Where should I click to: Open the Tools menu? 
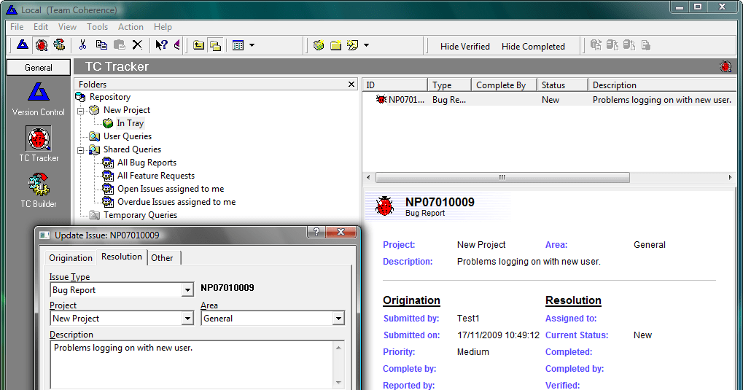(x=97, y=27)
